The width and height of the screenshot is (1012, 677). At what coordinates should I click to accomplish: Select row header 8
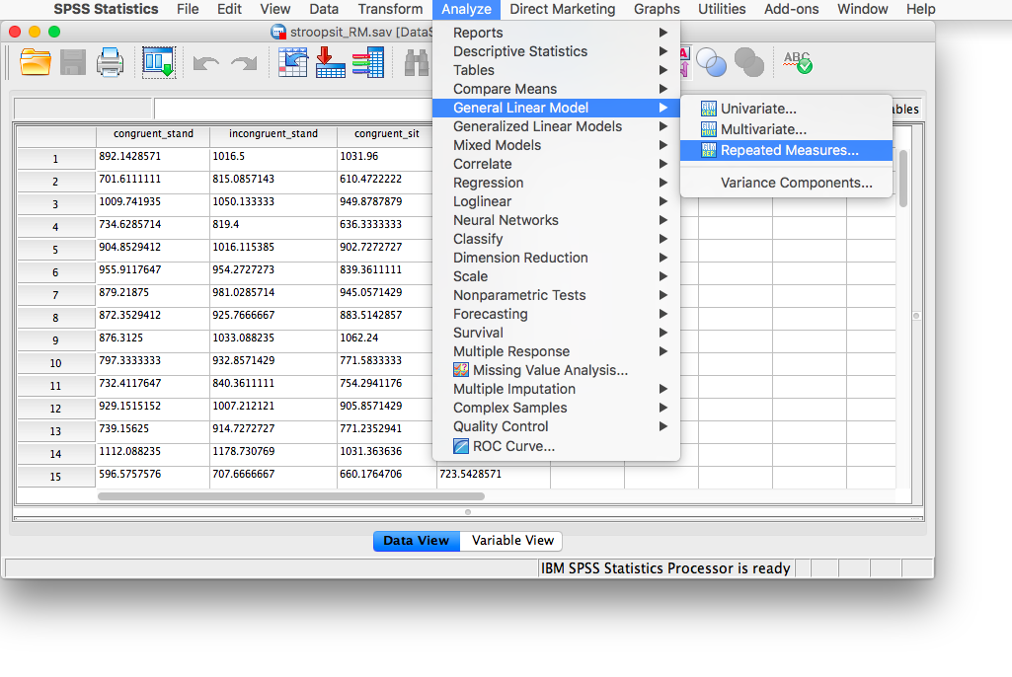[55, 318]
